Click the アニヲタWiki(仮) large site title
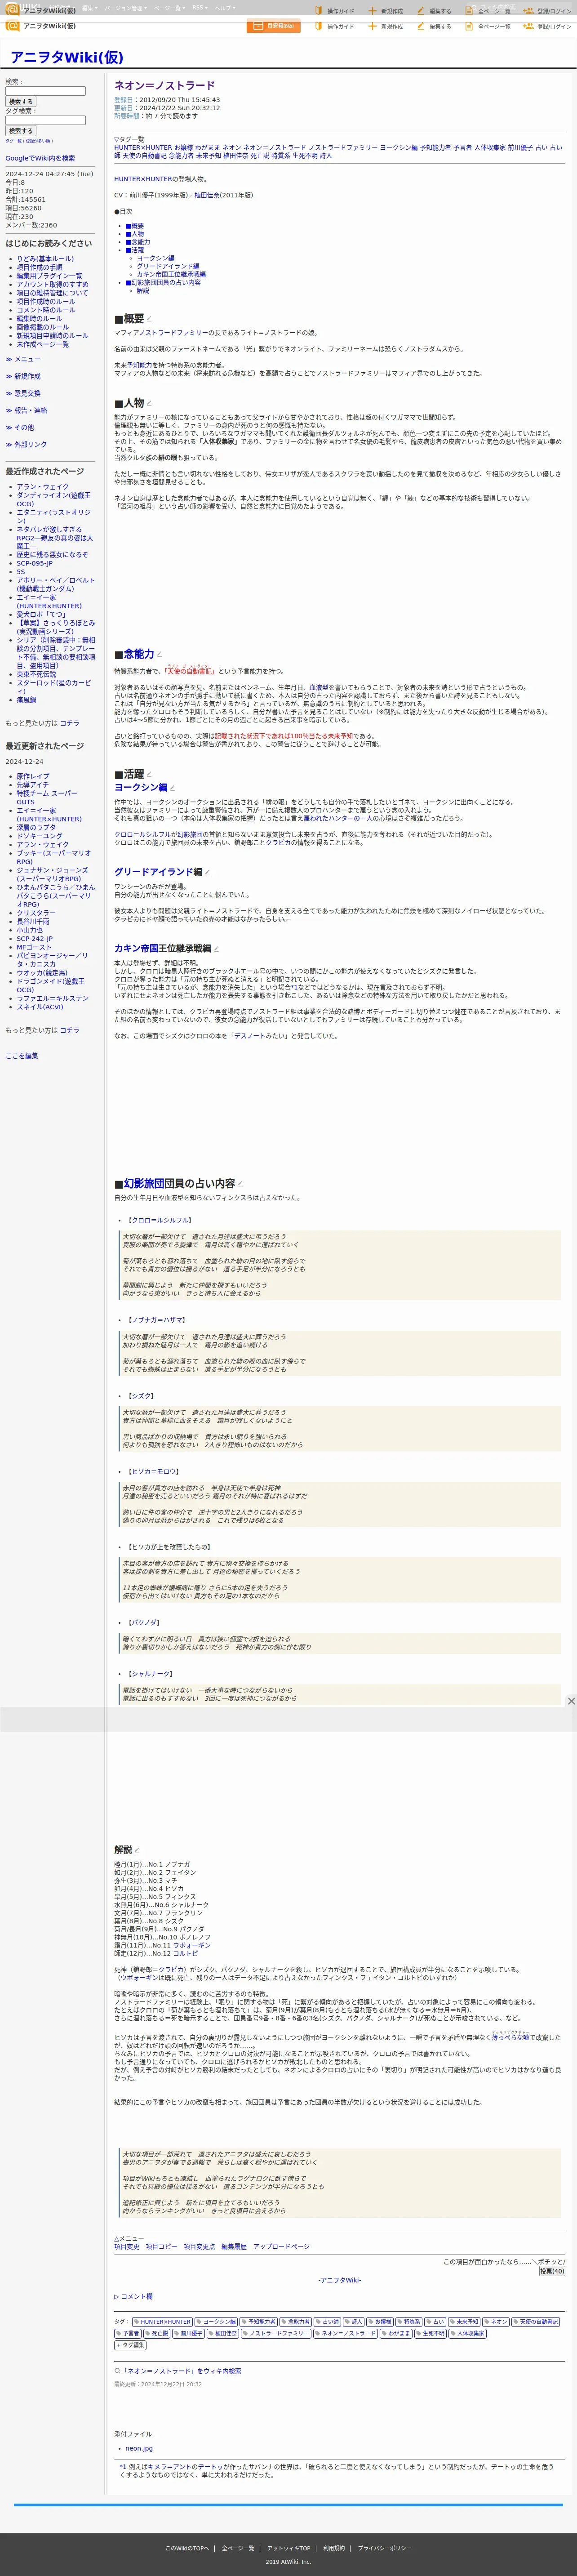Viewport: 577px width, 2576px height. pos(67,57)
